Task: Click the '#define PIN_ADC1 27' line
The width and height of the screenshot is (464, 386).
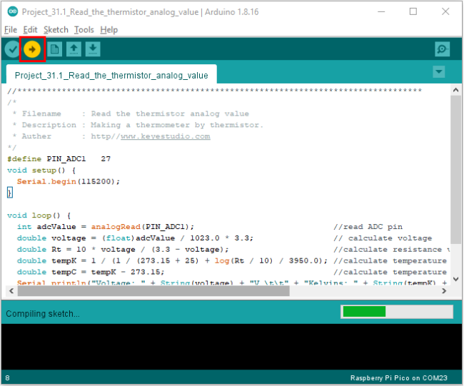Action: pos(59,159)
